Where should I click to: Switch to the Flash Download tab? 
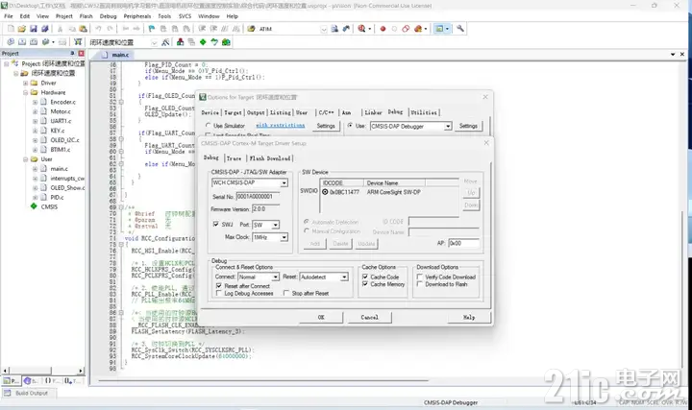[270, 158]
